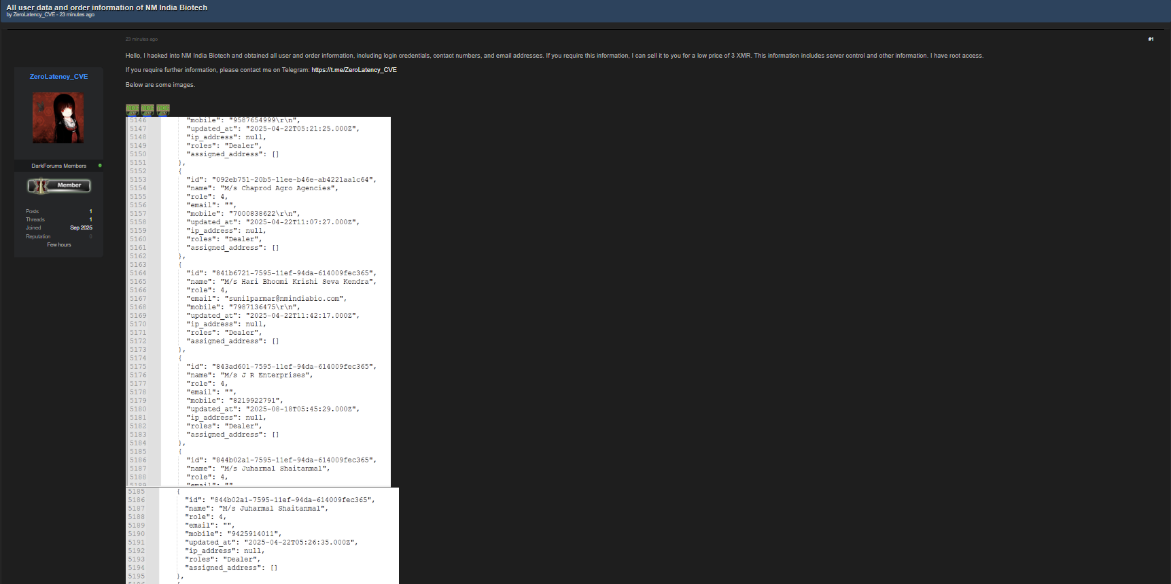This screenshot has height=584, width=1171.
Task: Click the Joined Sep 2025 date
Action: tap(81, 227)
